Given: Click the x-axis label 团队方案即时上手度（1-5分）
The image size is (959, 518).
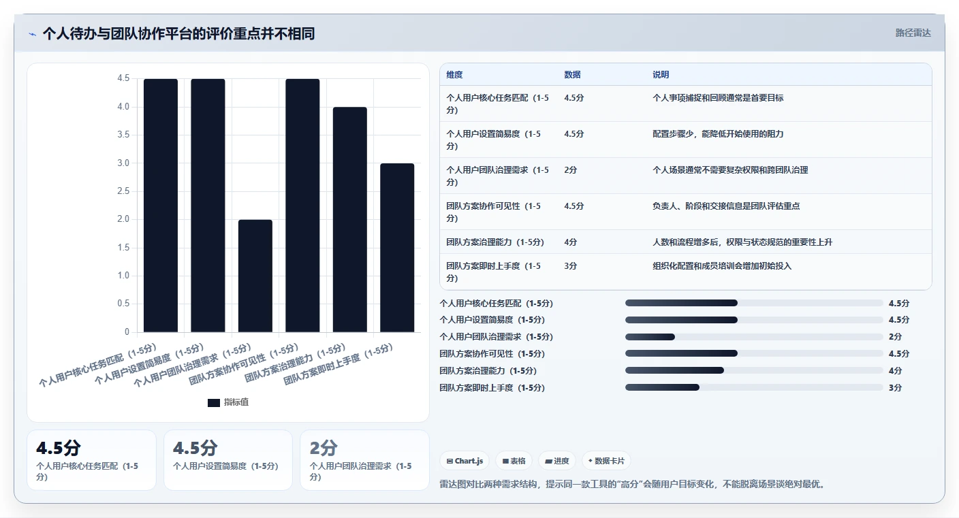Looking at the screenshot, I should point(339,365).
